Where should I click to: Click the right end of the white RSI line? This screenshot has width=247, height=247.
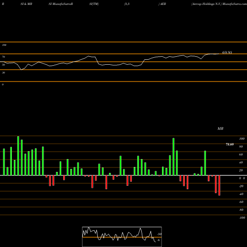(219, 54)
